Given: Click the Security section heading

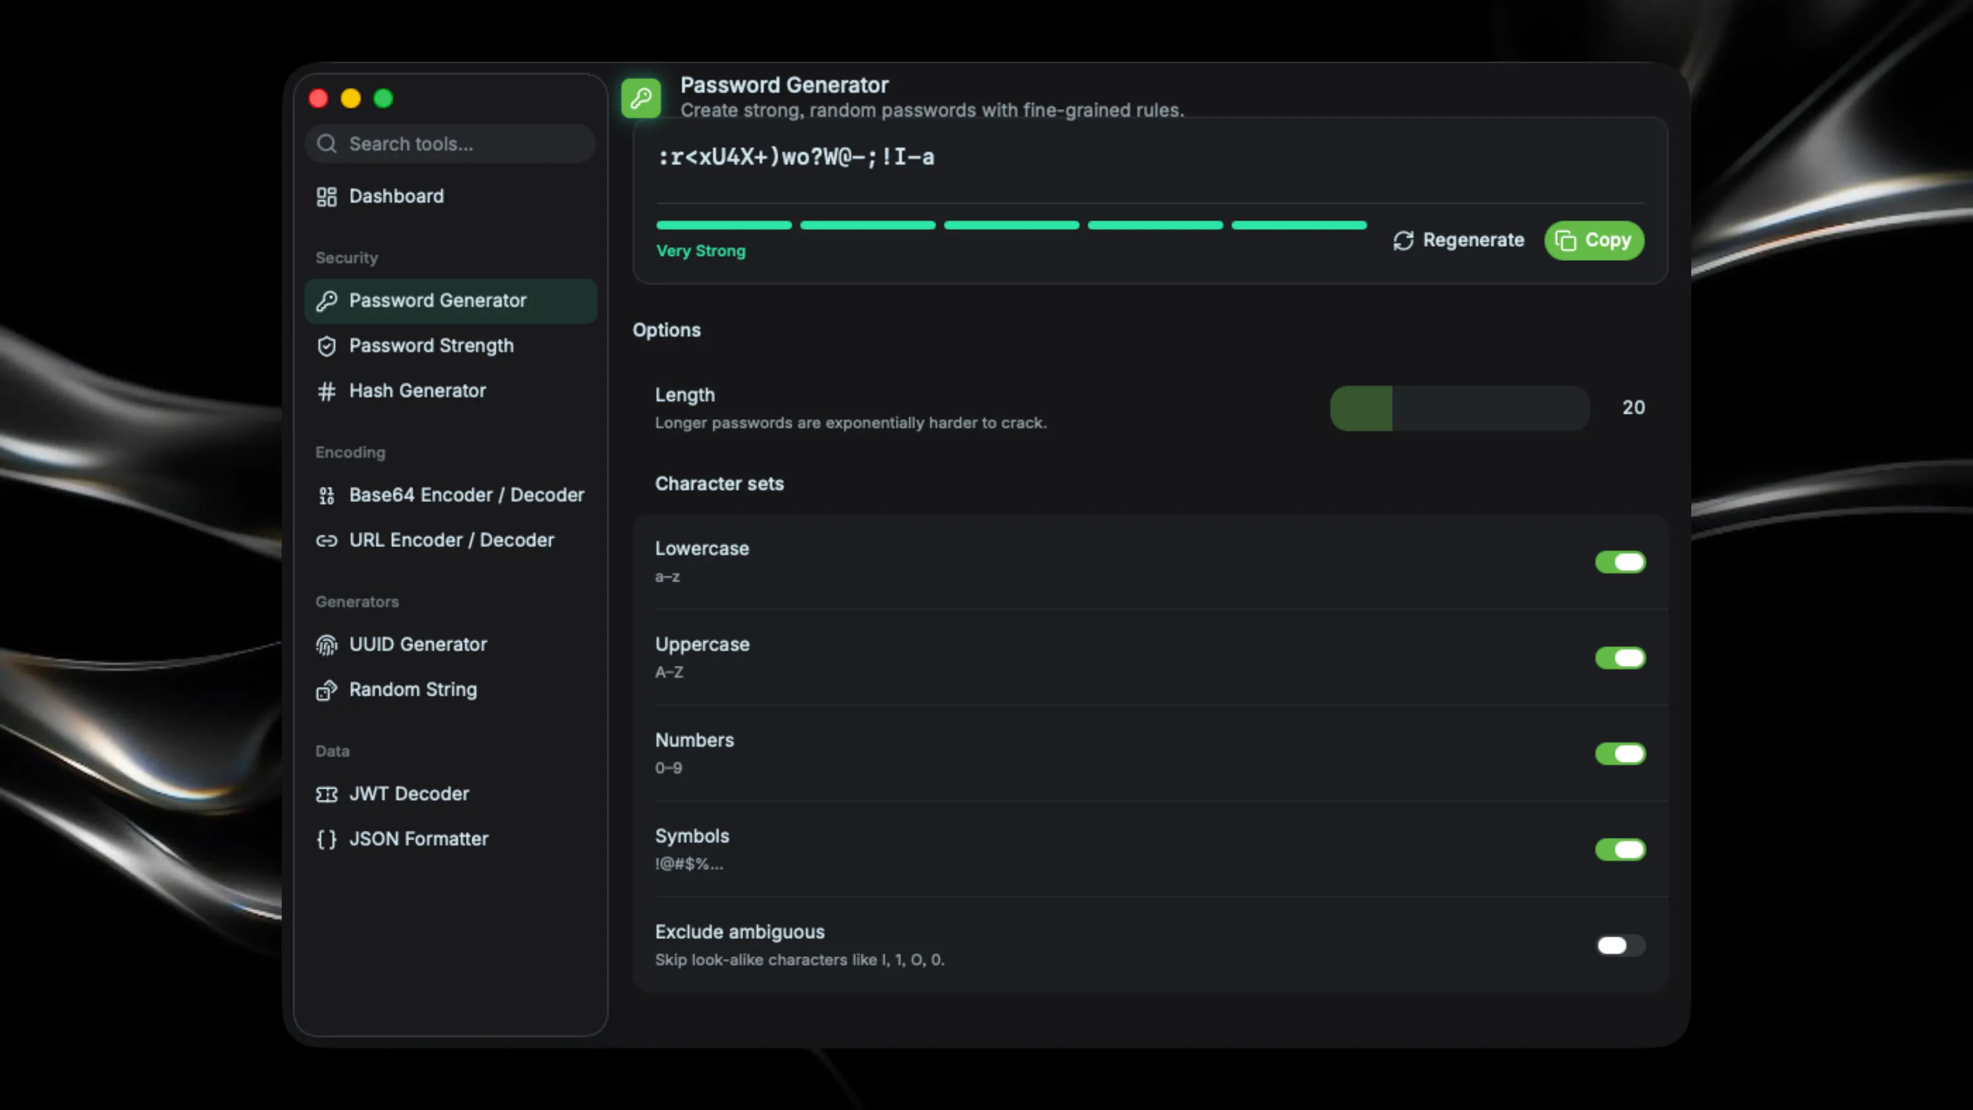Looking at the screenshot, I should 347,258.
